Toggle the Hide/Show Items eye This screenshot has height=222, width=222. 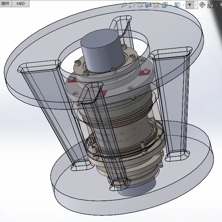pos(190,5)
